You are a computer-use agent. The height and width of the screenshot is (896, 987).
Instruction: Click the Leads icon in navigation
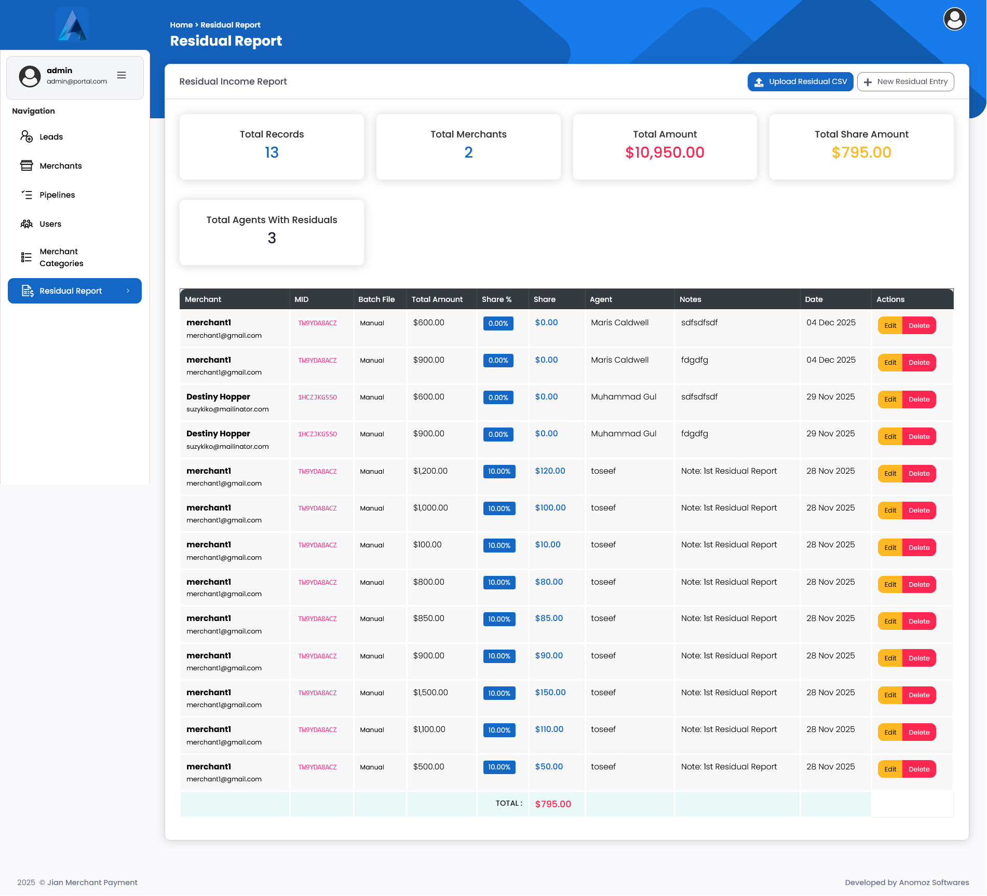click(26, 136)
